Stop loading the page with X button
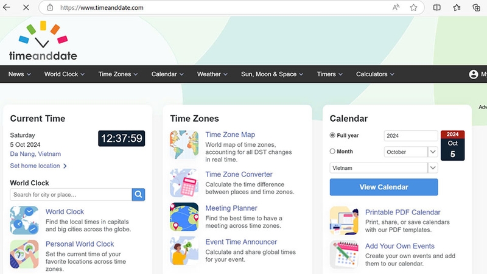Viewport: 487px width, 274px height. [26, 7]
